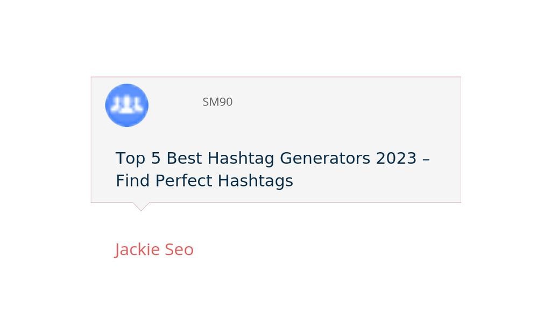Click the word '2023' in the headline
The image size is (551, 315).
[396, 158]
